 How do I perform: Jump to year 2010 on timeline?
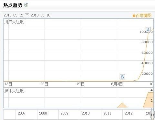[x=86, y=113]
